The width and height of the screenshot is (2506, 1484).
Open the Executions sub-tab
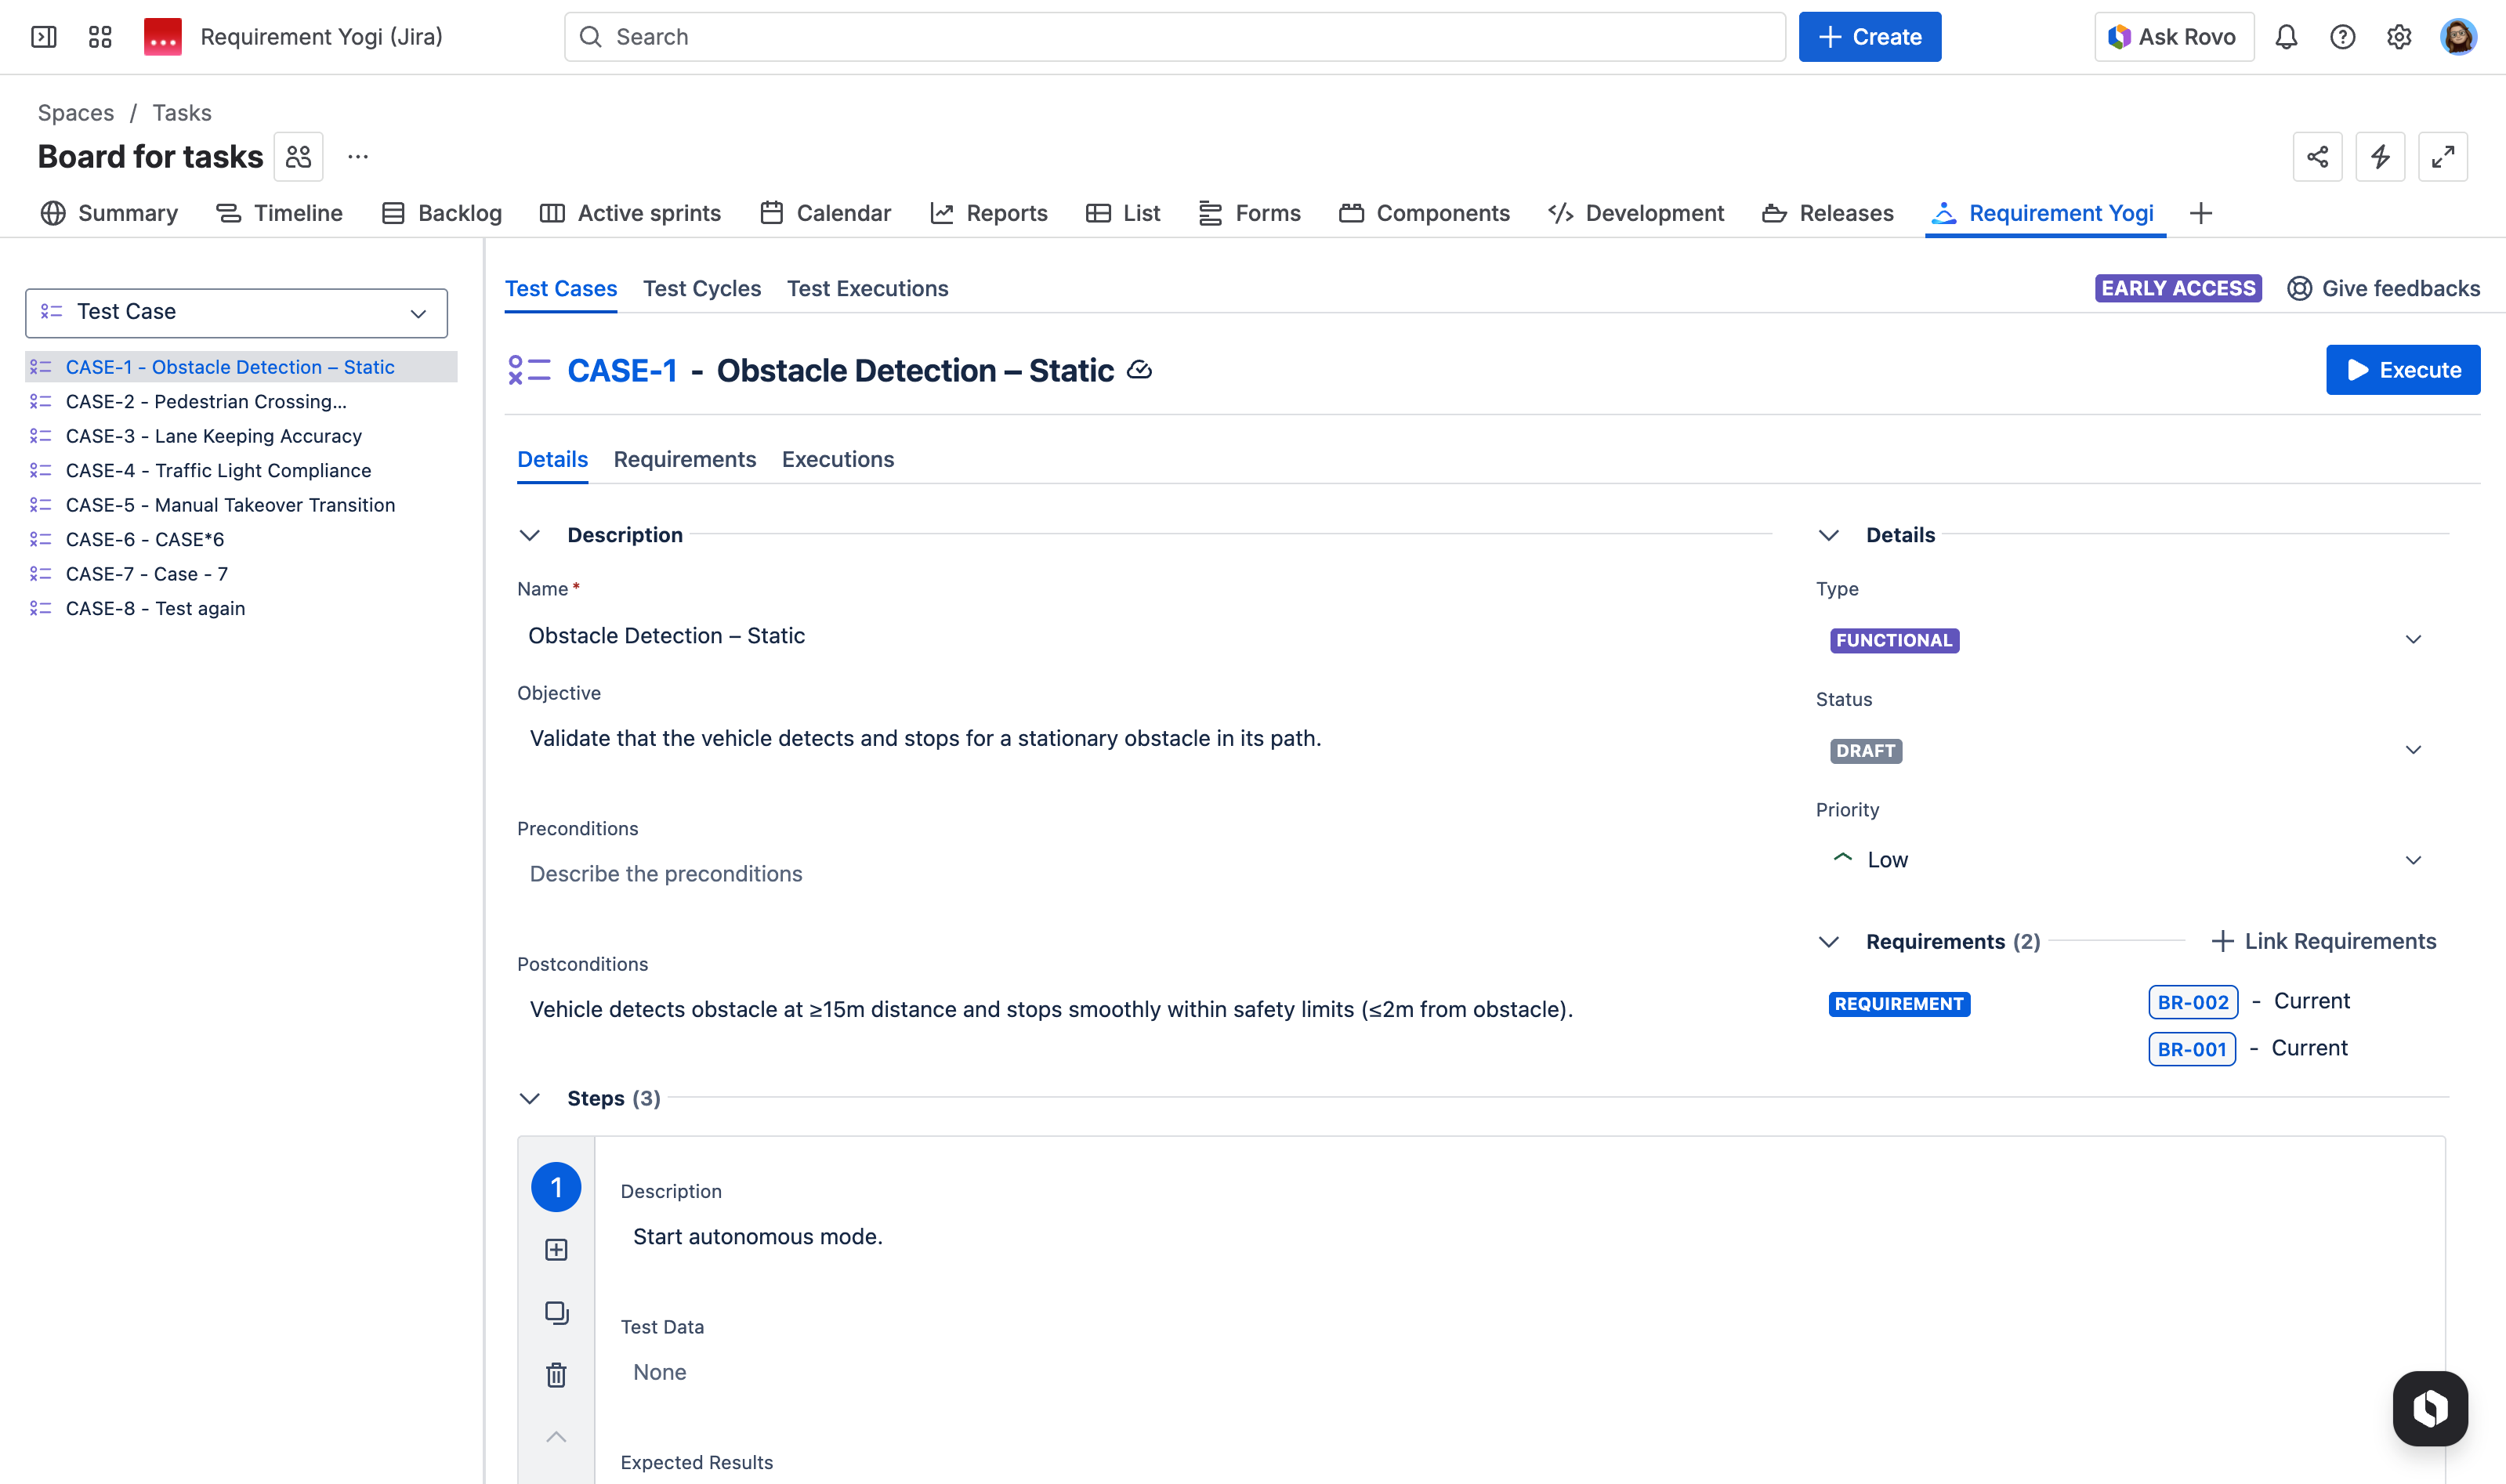[837, 459]
